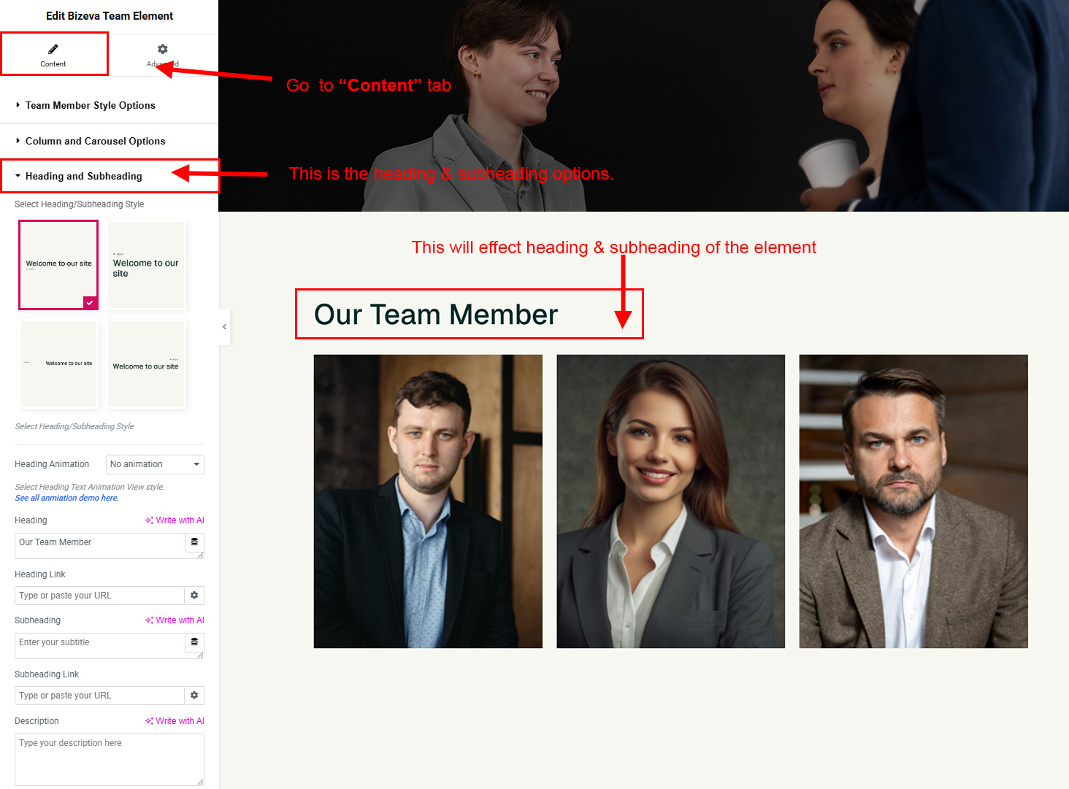This screenshot has width=1069, height=789.
Task: Click the middle team member woman photo
Action: 670,501
